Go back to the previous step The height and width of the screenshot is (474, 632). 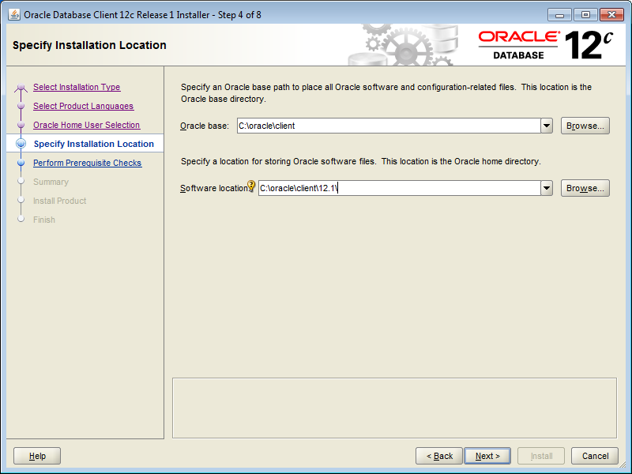[x=439, y=456]
